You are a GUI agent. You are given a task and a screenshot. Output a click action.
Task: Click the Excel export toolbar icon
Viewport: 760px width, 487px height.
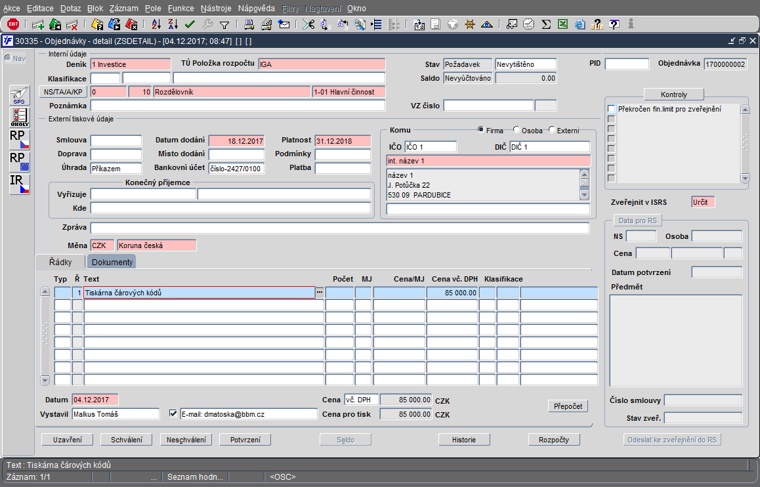562,24
